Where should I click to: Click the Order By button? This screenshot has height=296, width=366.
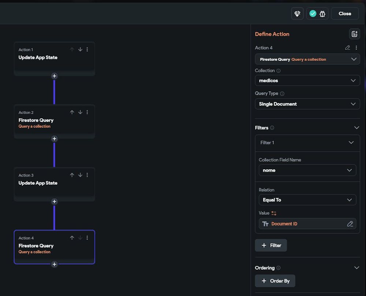coord(275,281)
